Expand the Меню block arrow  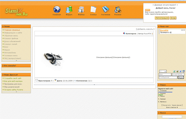click(x=16, y=61)
